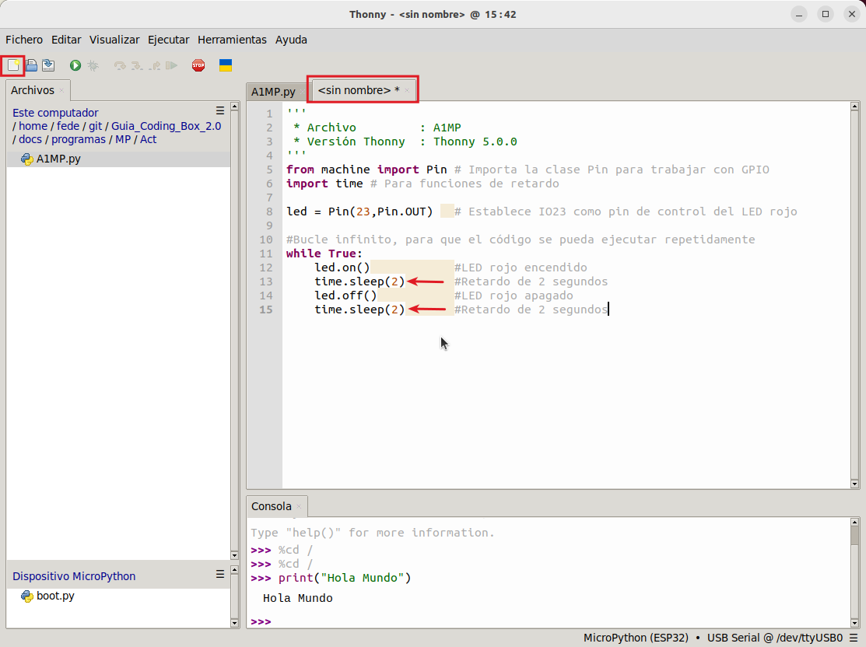Click the console scrollbar down arrow
This screenshot has width=866, height=647.
tap(854, 623)
